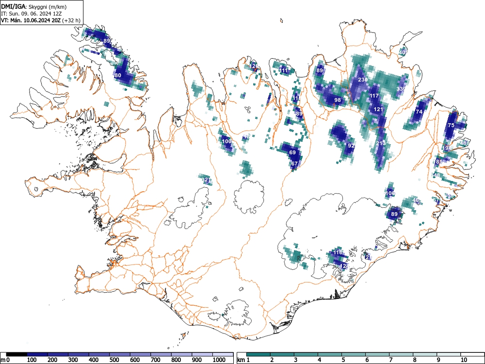Click the '121' visibility value on the map

378,109
